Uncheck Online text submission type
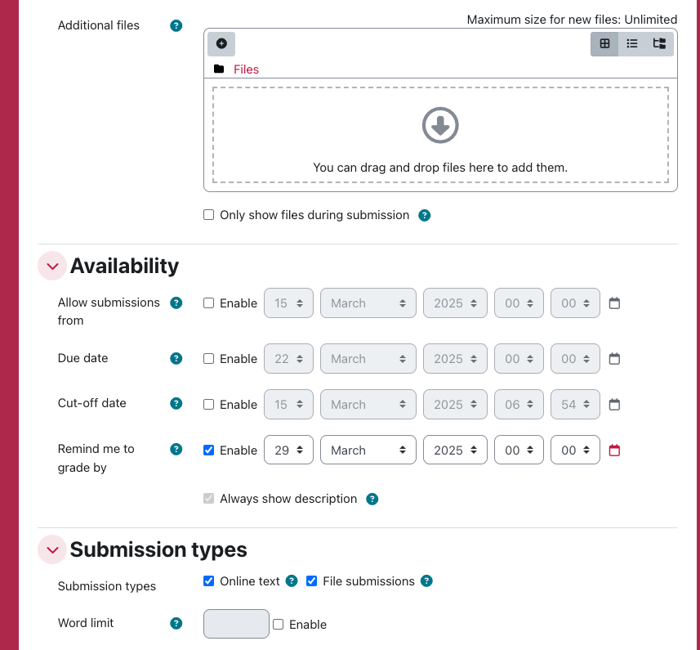The height and width of the screenshot is (650, 700). [x=208, y=581]
